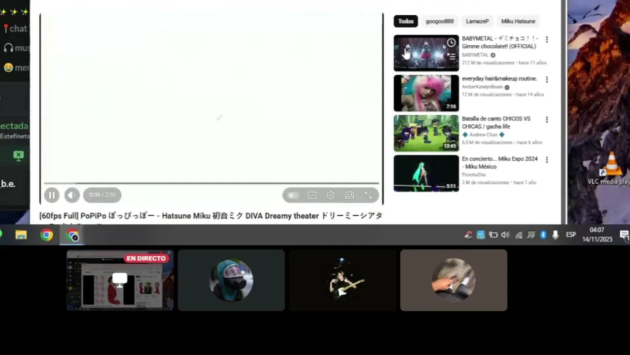Turn on subtitles in the video player
The height and width of the screenshot is (355, 630).
312,195
